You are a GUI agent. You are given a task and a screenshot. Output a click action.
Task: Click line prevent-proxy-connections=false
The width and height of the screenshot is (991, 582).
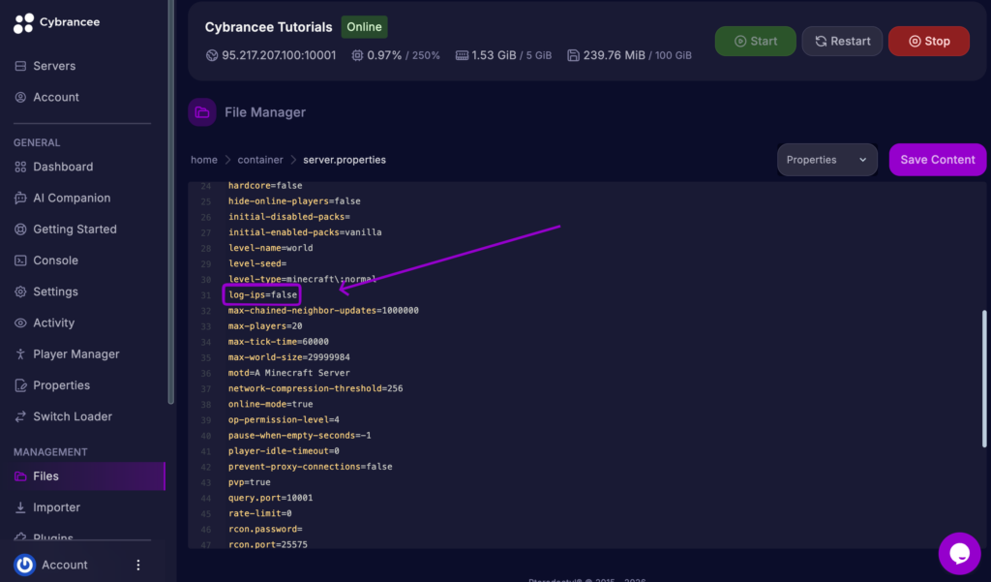point(311,466)
